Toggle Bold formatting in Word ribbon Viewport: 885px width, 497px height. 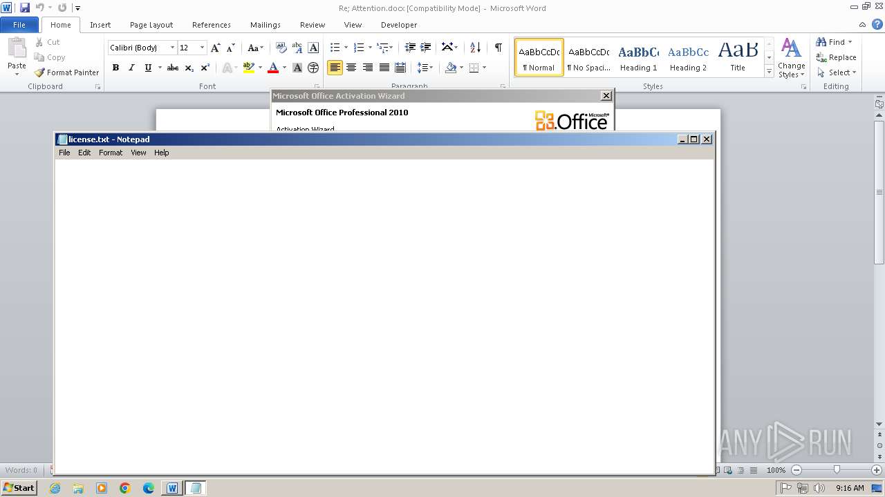[115, 68]
